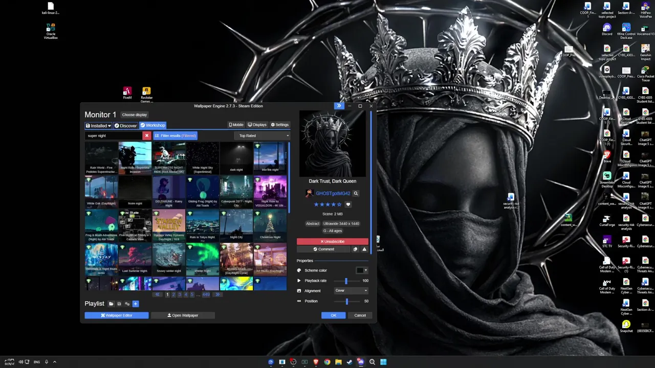Confirm with the OK button
Image resolution: width=655 pixels, height=368 pixels.
point(334,315)
